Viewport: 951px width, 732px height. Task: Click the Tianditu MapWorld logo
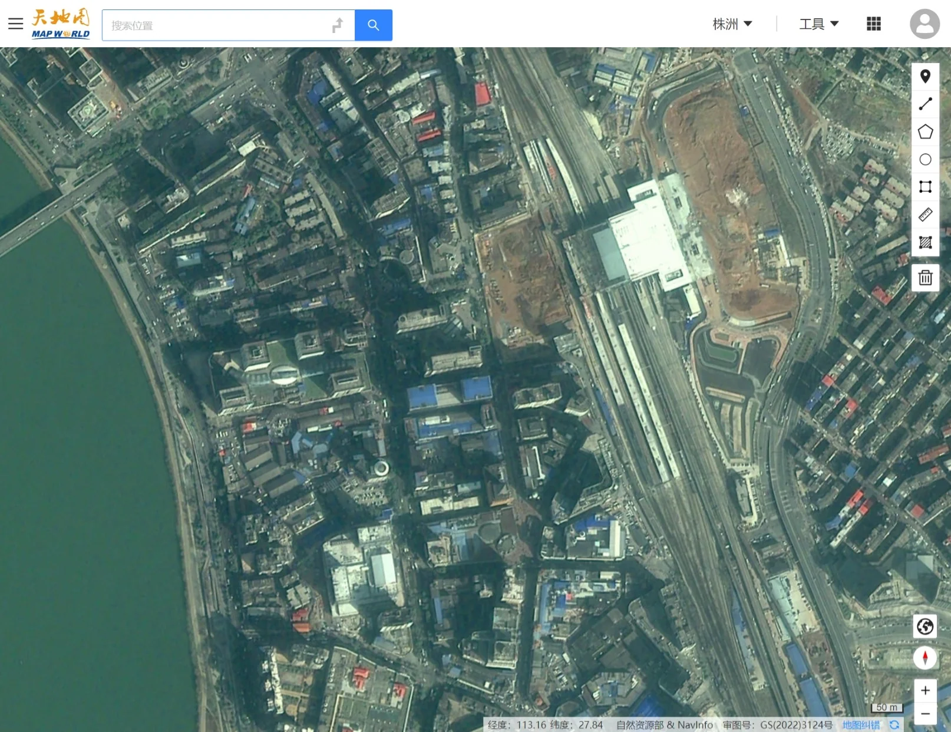tap(61, 24)
